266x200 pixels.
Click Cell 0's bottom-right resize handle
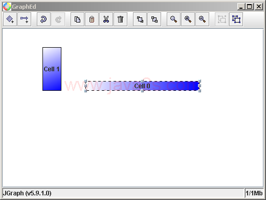click(199, 91)
